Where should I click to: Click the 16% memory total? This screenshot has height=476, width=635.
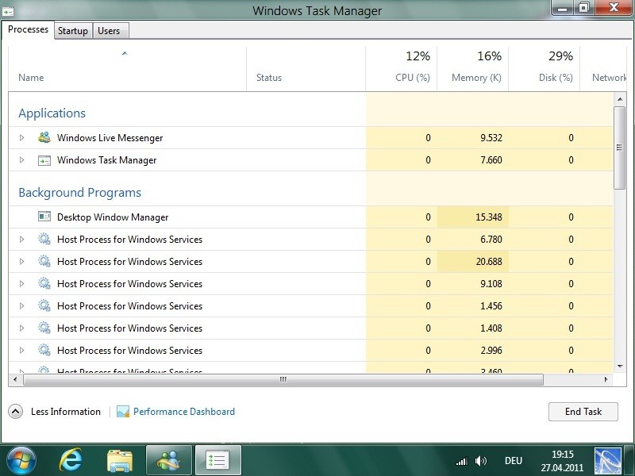(x=489, y=56)
